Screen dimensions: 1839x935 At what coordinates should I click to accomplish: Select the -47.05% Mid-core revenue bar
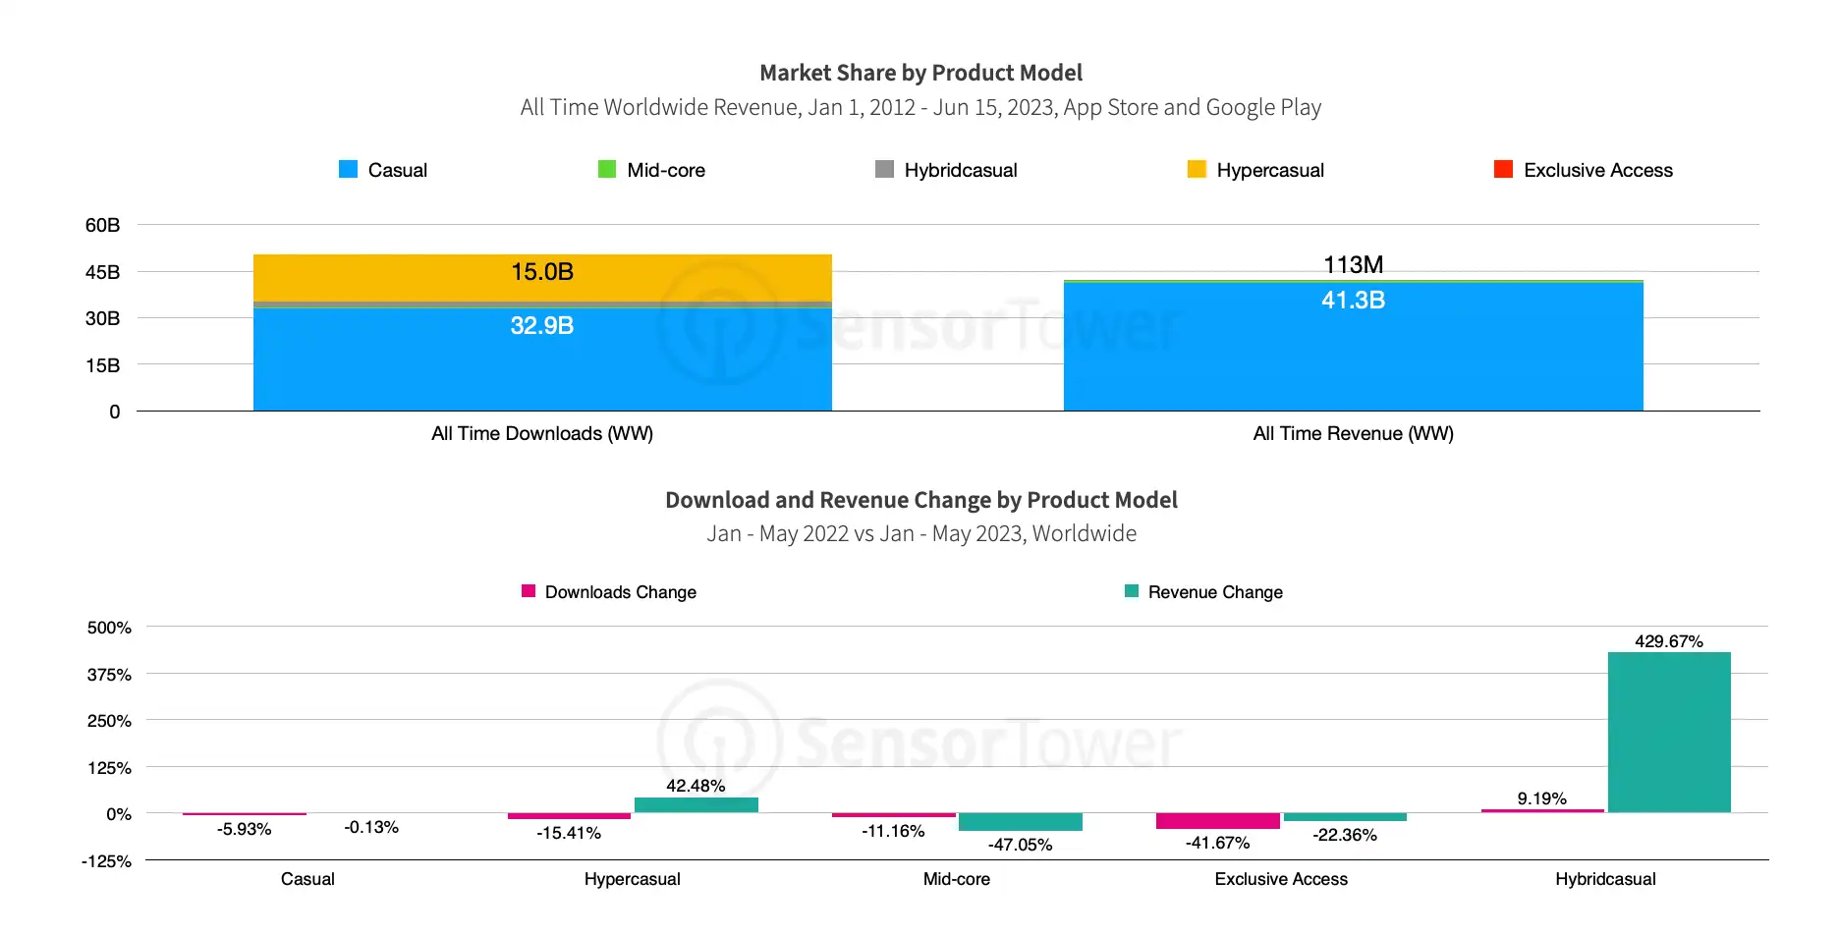click(1021, 822)
